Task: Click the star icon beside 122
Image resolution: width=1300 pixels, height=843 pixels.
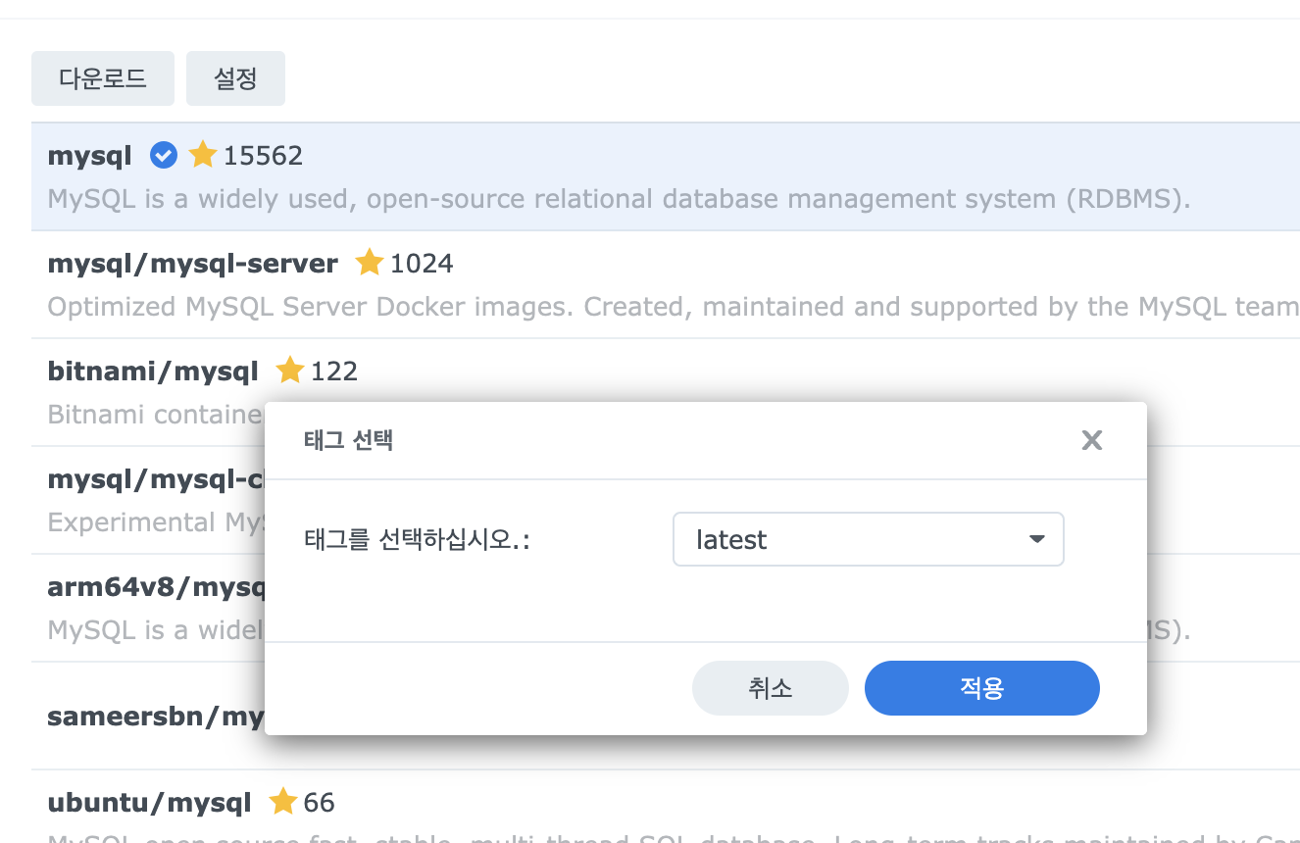Action: tap(290, 371)
